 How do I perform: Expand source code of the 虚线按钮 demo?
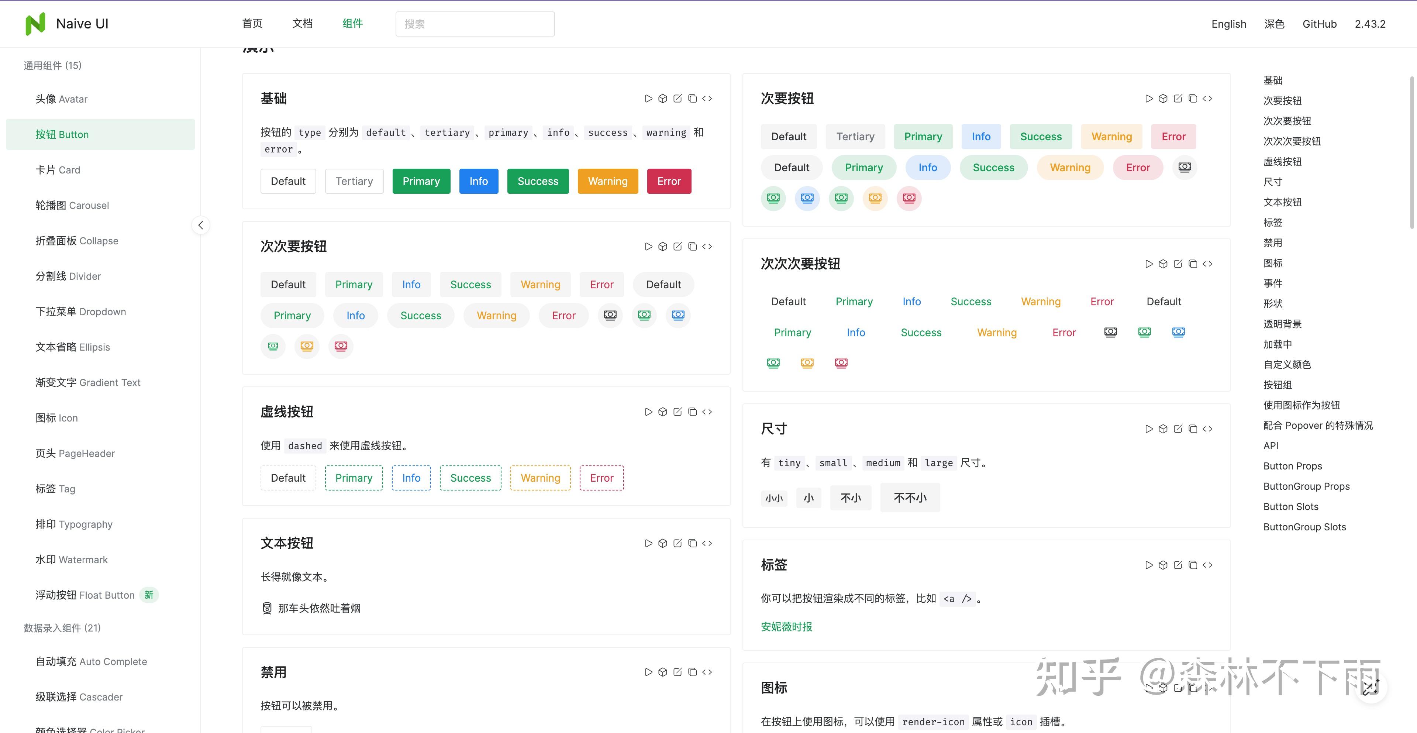[x=707, y=412]
